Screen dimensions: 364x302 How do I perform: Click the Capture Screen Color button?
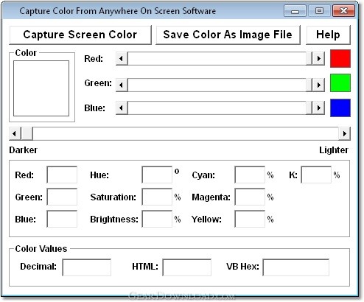tap(80, 35)
